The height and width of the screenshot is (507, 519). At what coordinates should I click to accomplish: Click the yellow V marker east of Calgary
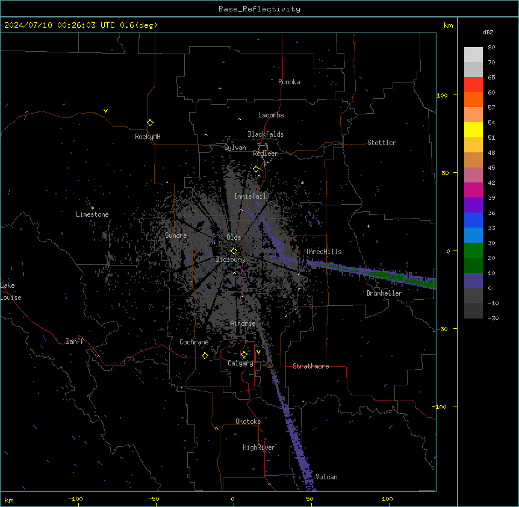point(258,352)
